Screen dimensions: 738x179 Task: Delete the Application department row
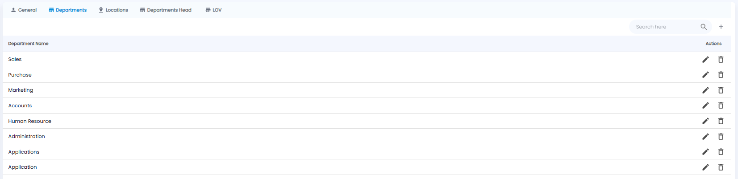721,167
